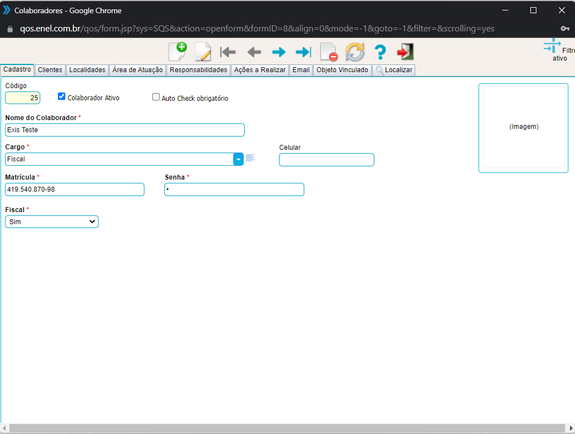Enable Auto Check obrigatório checkbox
The width and height of the screenshot is (575, 434).
point(156,97)
